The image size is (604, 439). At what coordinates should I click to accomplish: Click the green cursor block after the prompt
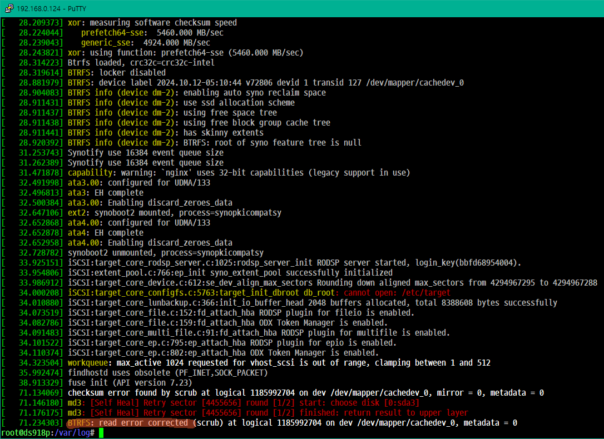click(x=101, y=433)
